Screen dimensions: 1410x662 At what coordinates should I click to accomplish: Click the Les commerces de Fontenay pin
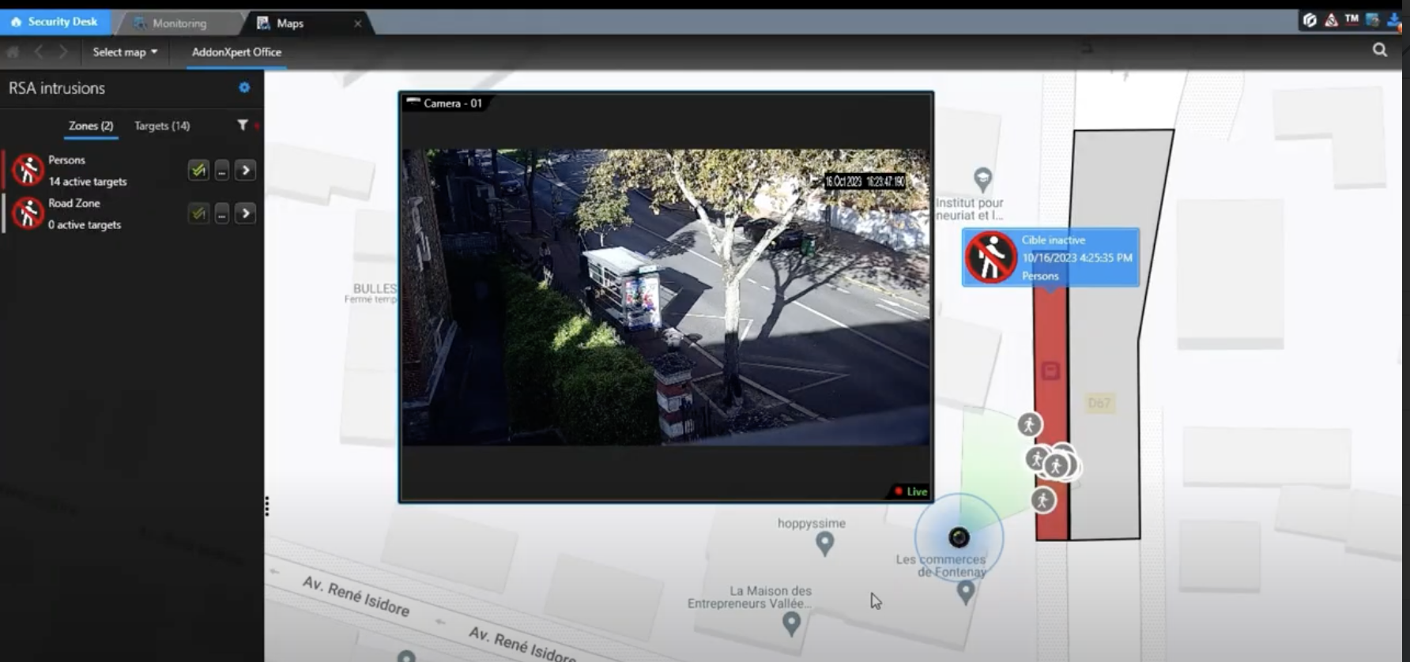click(x=965, y=592)
